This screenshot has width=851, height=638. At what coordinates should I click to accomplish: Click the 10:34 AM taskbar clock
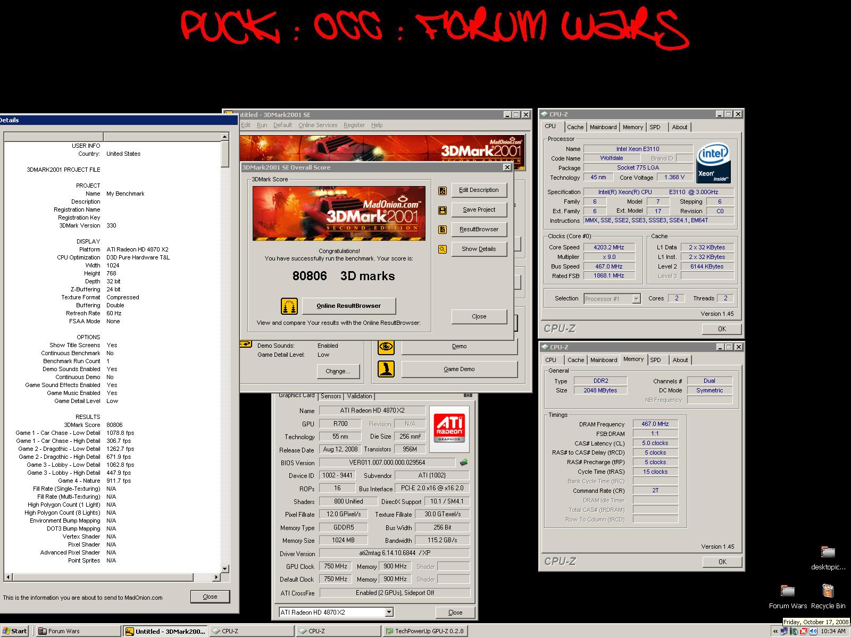[x=833, y=632]
